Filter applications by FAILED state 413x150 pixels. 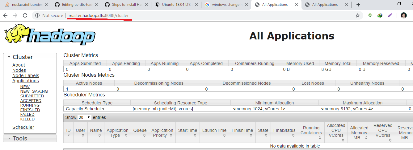27,115
